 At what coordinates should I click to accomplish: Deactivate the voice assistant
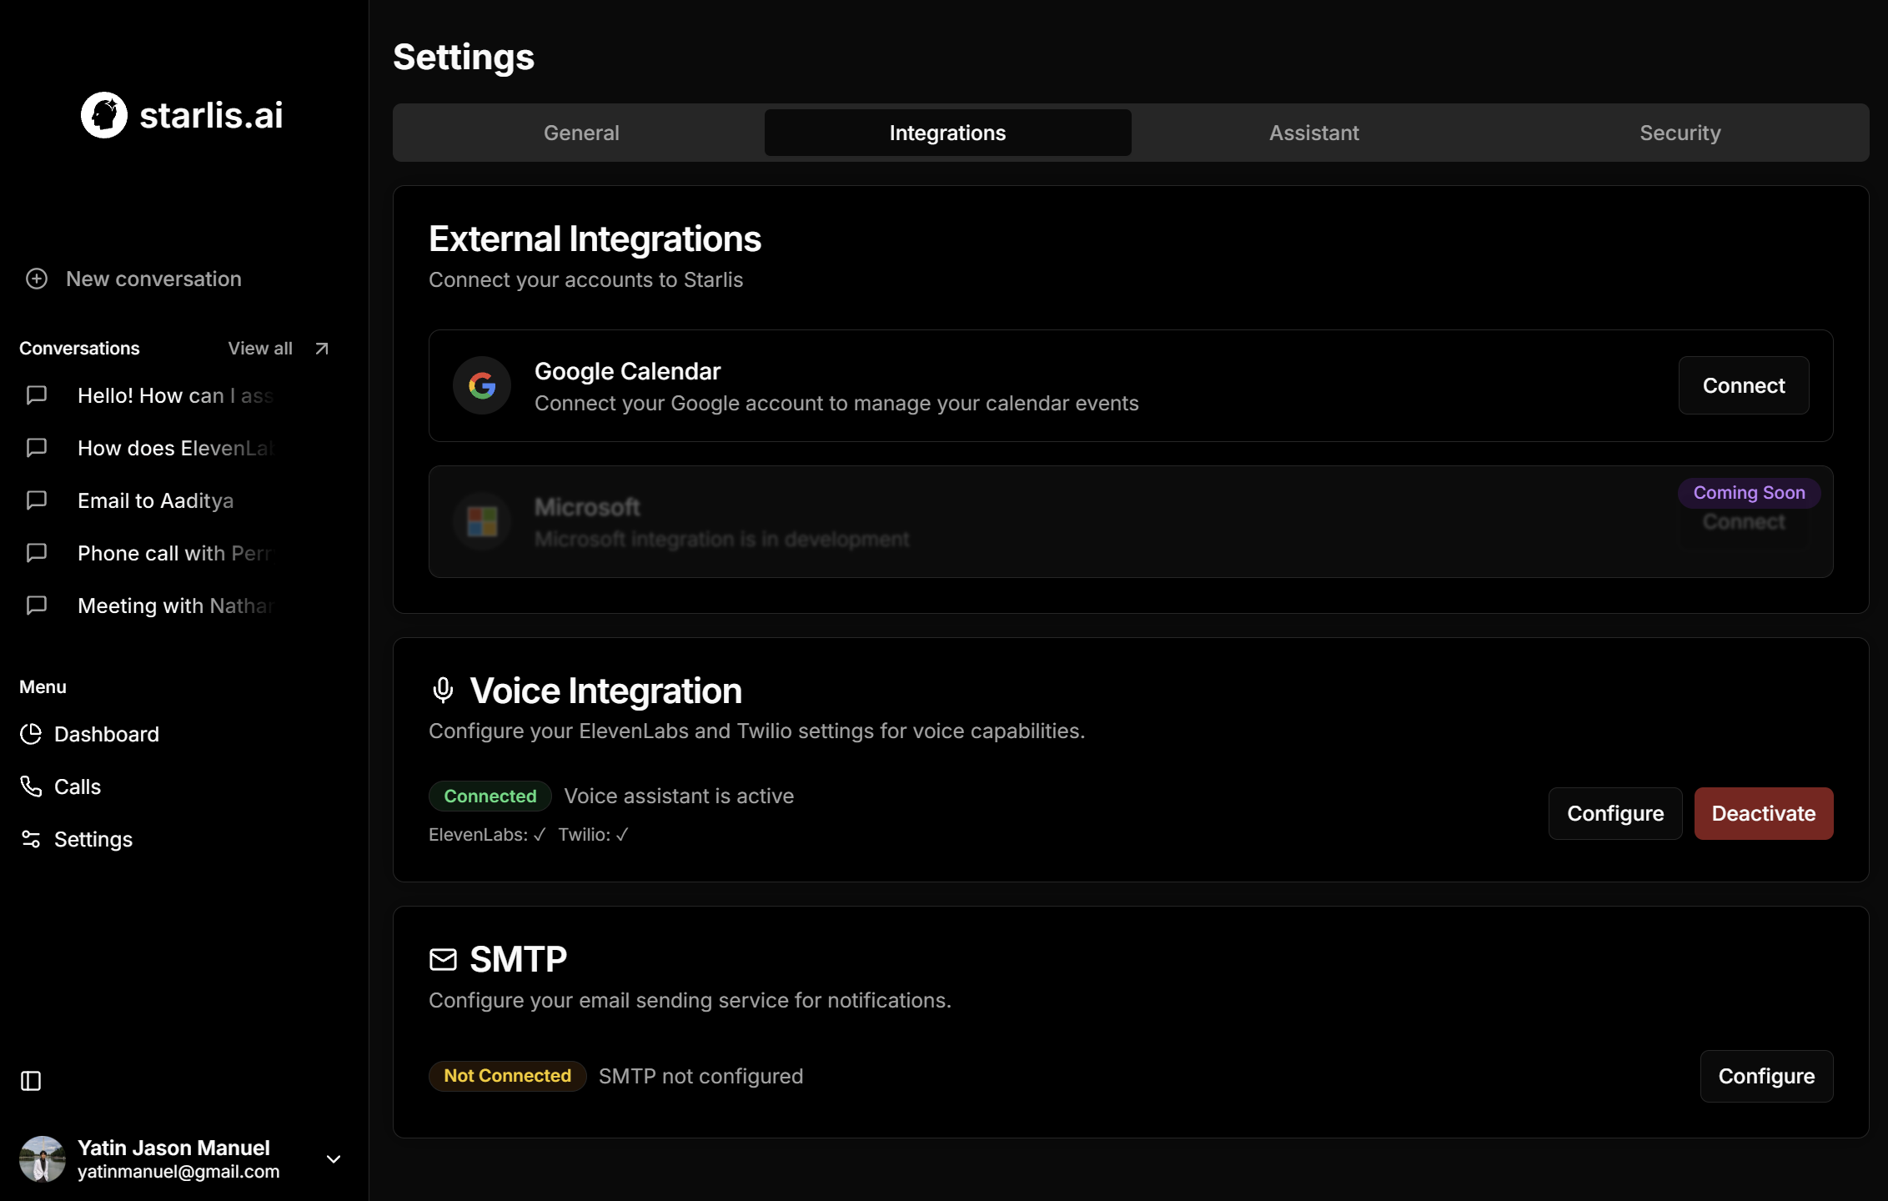point(1763,813)
